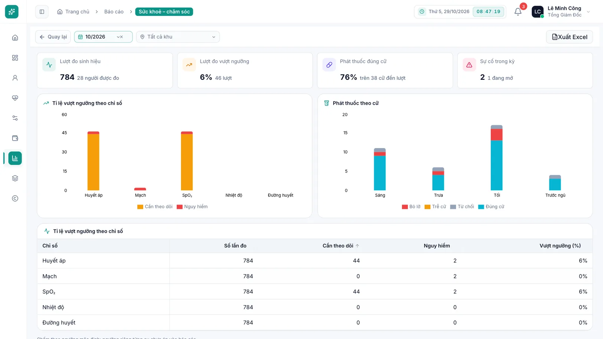Click the cyan Đúng cữ legend swatch
This screenshot has width=603, height=339.
(x=481, y=207)
